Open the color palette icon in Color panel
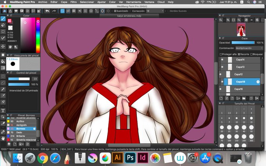266x166 pixels. [x=10, y=47]
